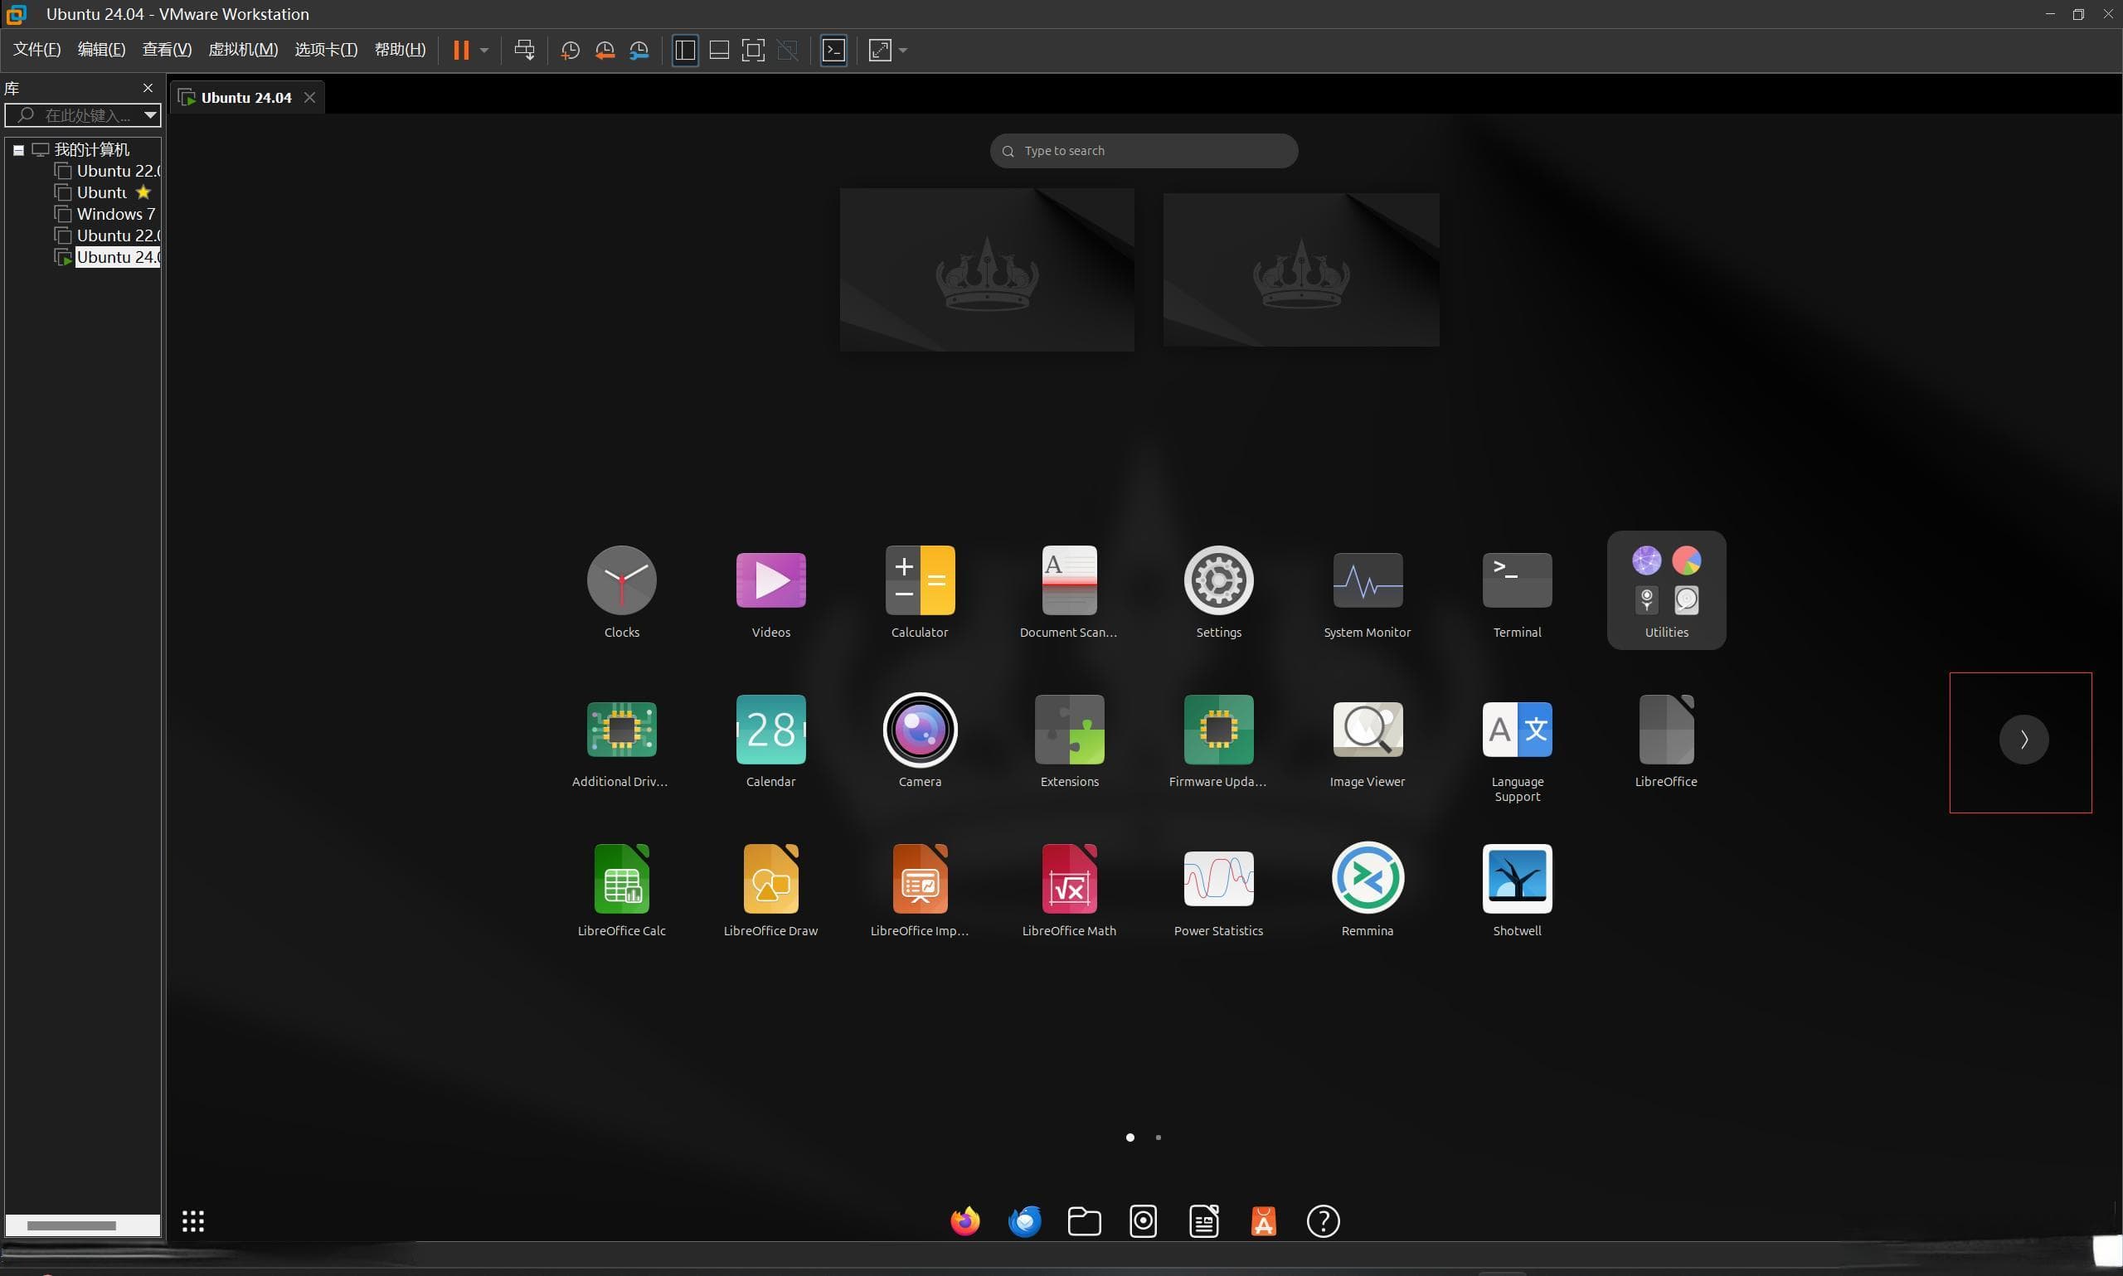Viewport: 2123px width, 1276px height.
Task: Toggle the library sidebar view
Action: point(684,50)
